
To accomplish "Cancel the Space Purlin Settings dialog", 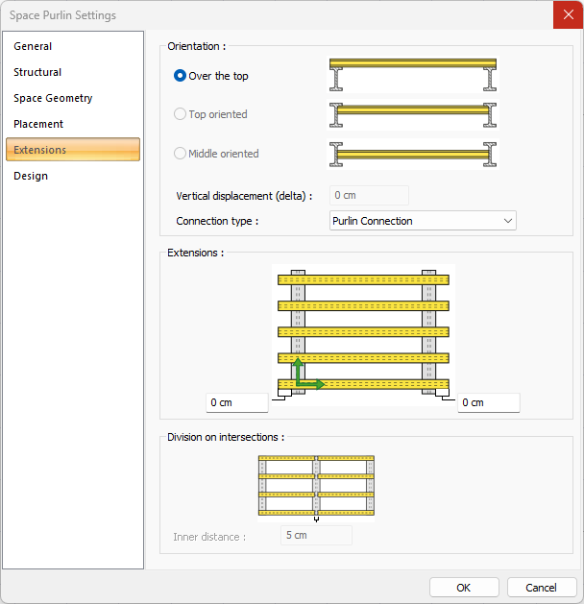I will pyautogui.click(x=541, y=587).
